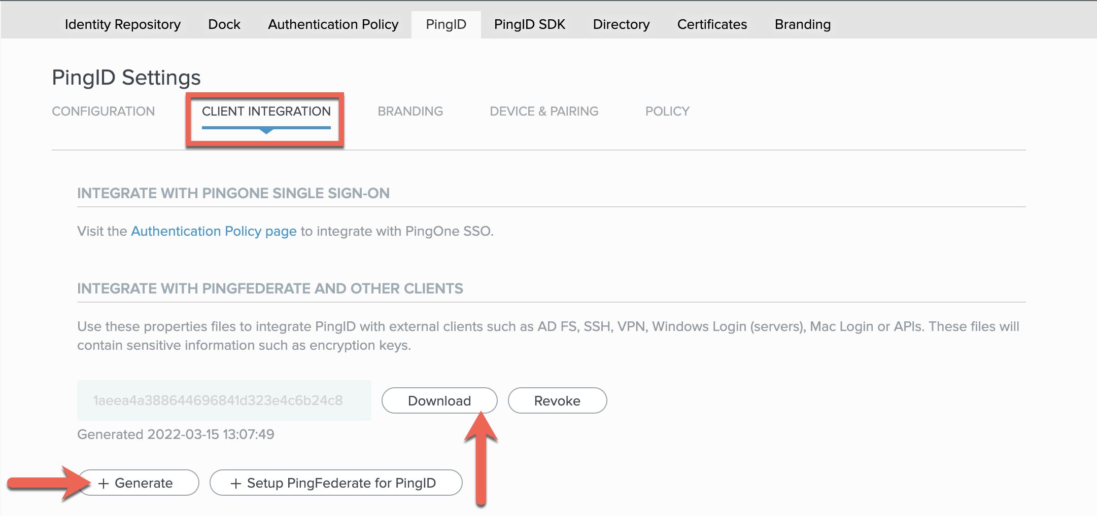This screenshot has width=1097, height=516.
Task: Select the CLIENT INTEGRATION tab
Action: [x=266, y=111]
